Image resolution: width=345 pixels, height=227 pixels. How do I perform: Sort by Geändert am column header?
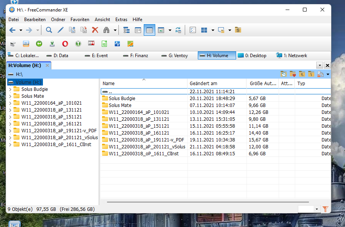(217, 84)
